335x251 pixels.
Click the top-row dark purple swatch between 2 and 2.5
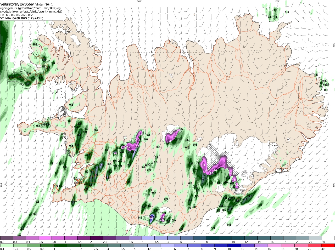[x=97, y=238]
